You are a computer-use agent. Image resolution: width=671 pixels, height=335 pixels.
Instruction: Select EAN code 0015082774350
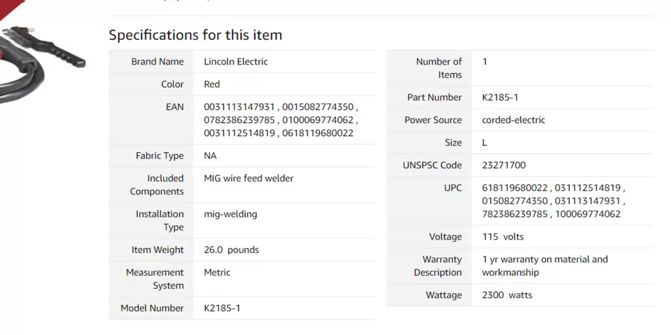[x=318, y=107]
